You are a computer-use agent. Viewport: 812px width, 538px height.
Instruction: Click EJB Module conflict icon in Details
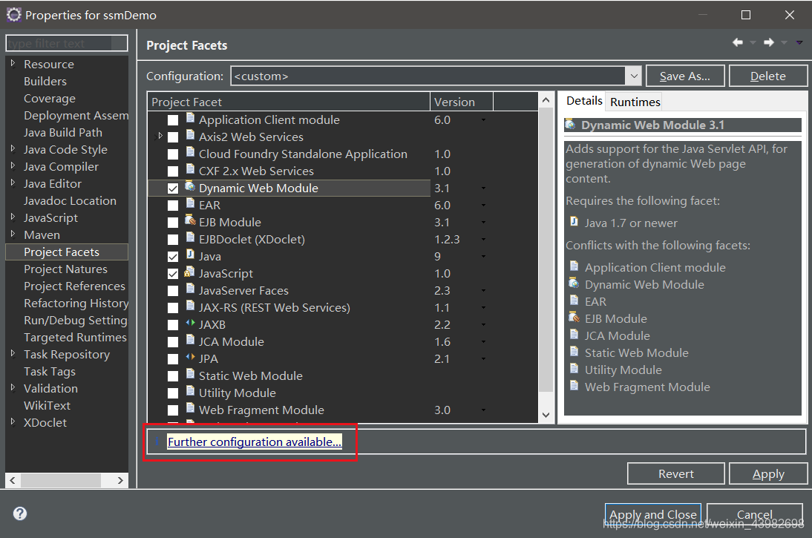click(x=574, y=317)
